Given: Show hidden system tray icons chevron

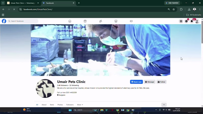Looking at the screenshot, I should pyautogui.click(x=156, y=110).
